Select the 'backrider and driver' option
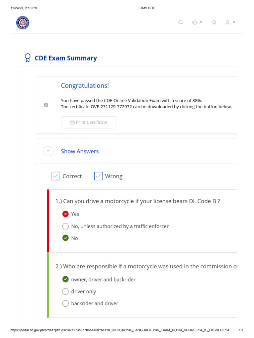This screenshot has height=338, width=254. coord(65,303)
